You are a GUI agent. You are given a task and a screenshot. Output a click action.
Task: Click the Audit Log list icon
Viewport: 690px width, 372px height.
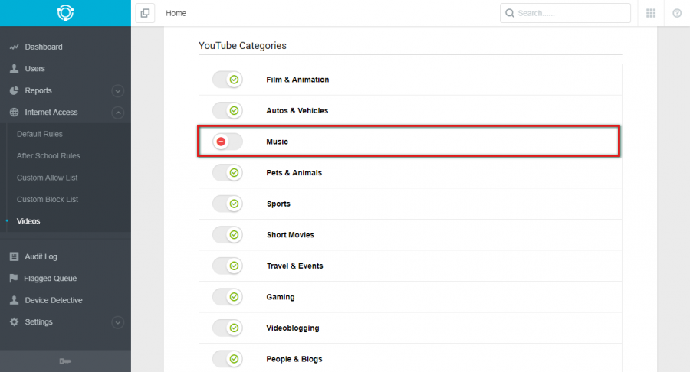point(14,256)
